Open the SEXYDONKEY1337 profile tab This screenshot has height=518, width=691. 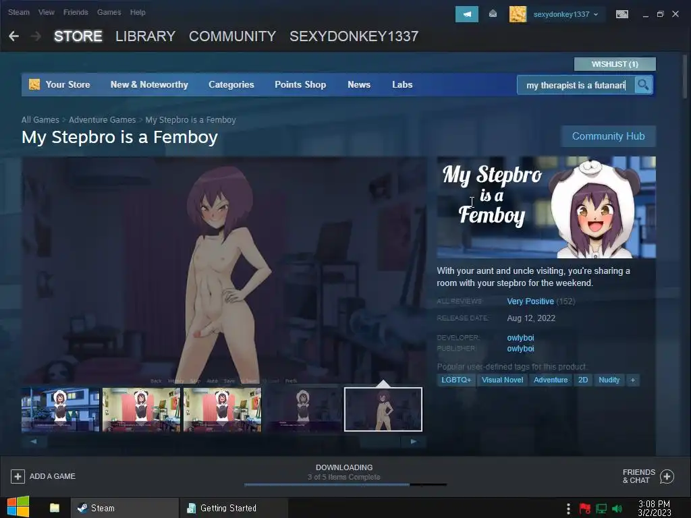pyautogui.click(x=354, y=36)
